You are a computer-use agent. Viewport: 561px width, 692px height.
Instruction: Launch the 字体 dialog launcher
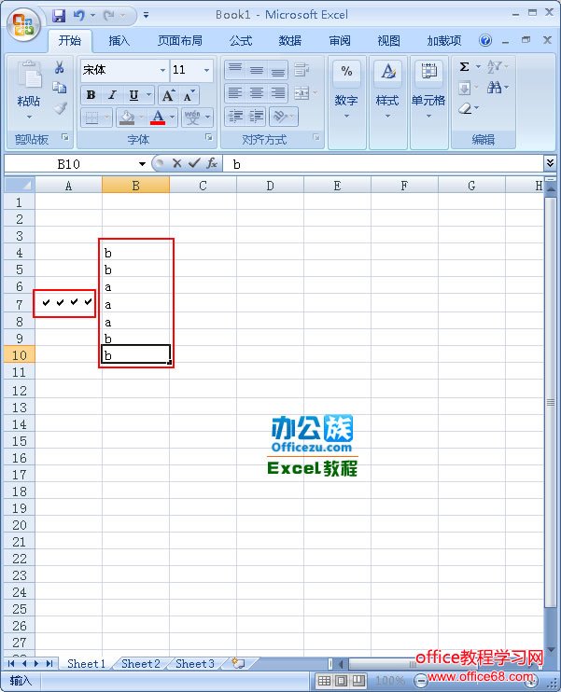coord(209,138)
